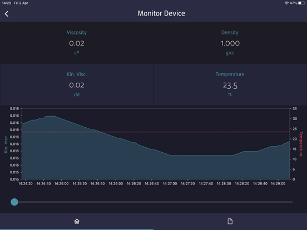Click the chart time-range slider handle

click(14, 202)
